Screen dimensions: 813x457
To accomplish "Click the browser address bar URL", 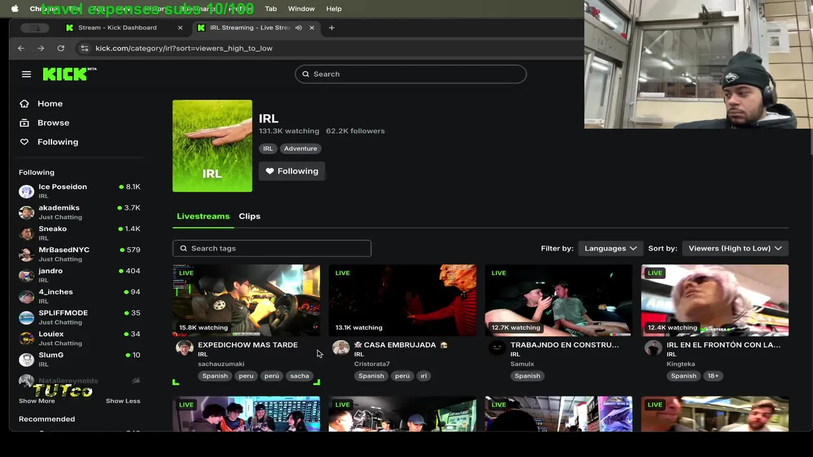I will (184, 48).
